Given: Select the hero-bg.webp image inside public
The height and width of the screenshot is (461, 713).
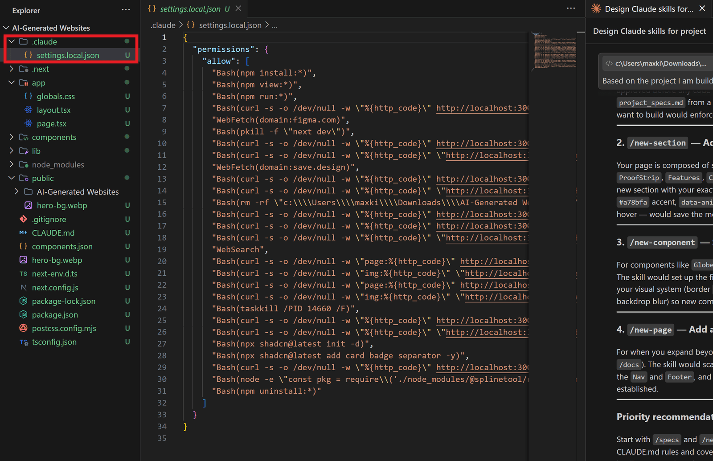Looking at the screenshot, I should tap(62, 205).
